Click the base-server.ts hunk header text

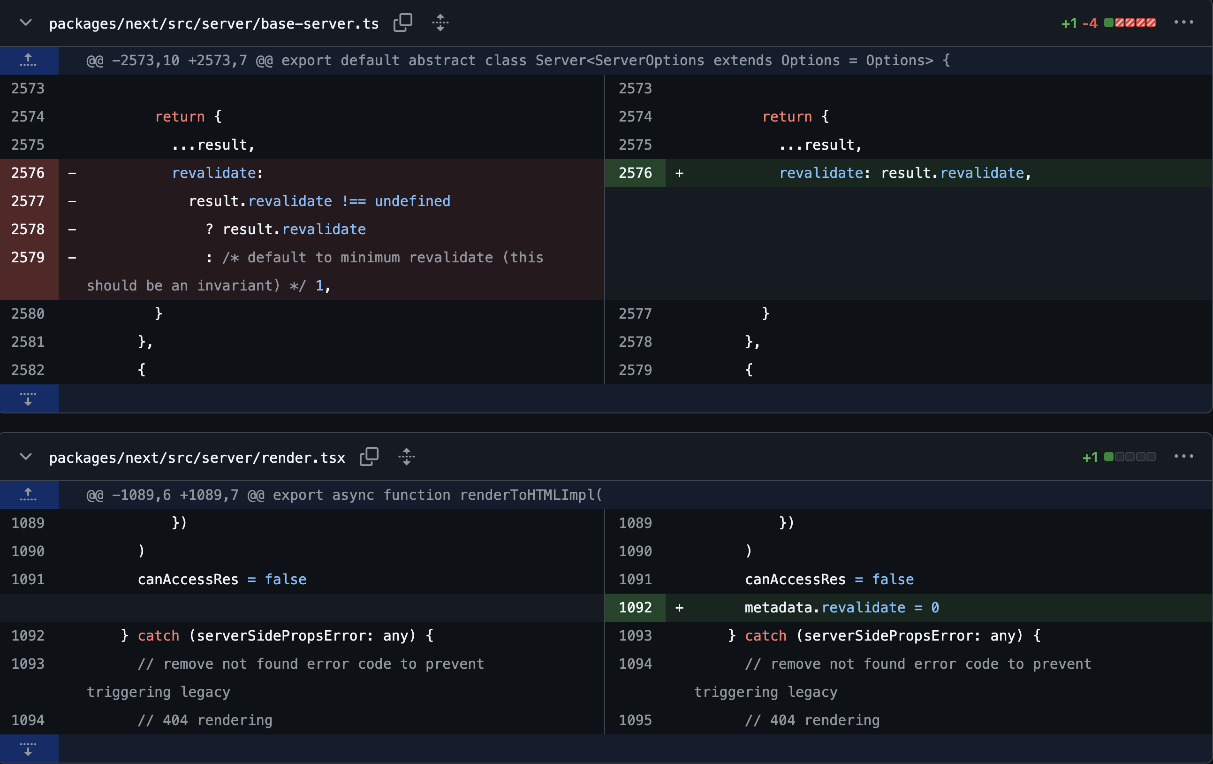[518, 61]
